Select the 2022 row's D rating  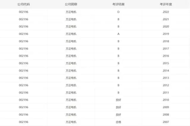pos(118,12)
